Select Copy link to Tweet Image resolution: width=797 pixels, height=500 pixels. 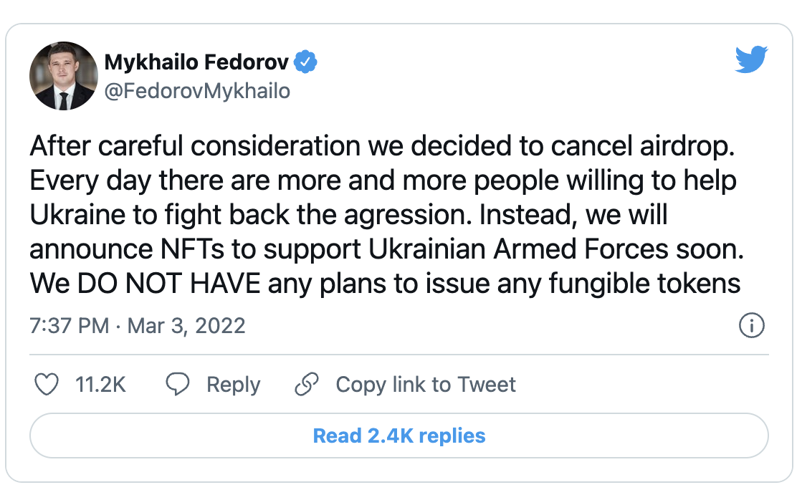tap(426, 385)
